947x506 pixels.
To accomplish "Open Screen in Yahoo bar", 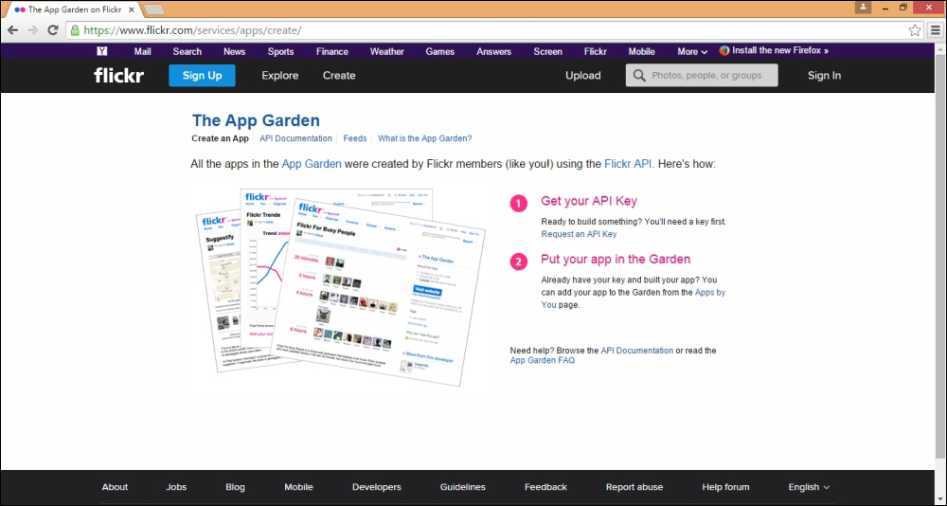I will pos(547,51).
